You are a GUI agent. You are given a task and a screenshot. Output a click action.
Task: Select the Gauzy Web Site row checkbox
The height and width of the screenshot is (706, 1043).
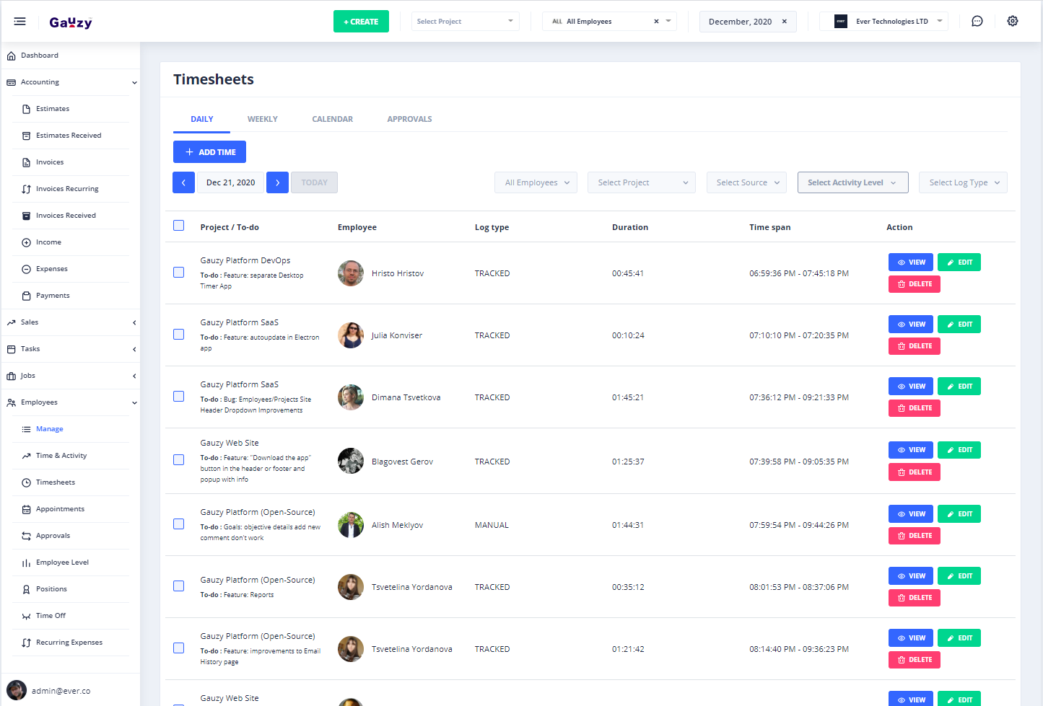[x=179, y=460]
